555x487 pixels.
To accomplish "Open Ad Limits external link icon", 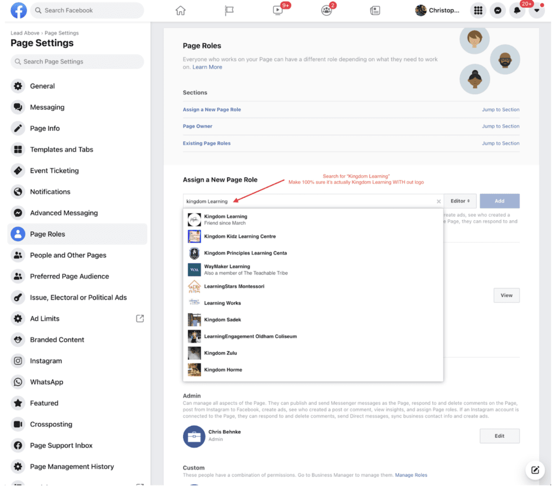I will 140,319.
